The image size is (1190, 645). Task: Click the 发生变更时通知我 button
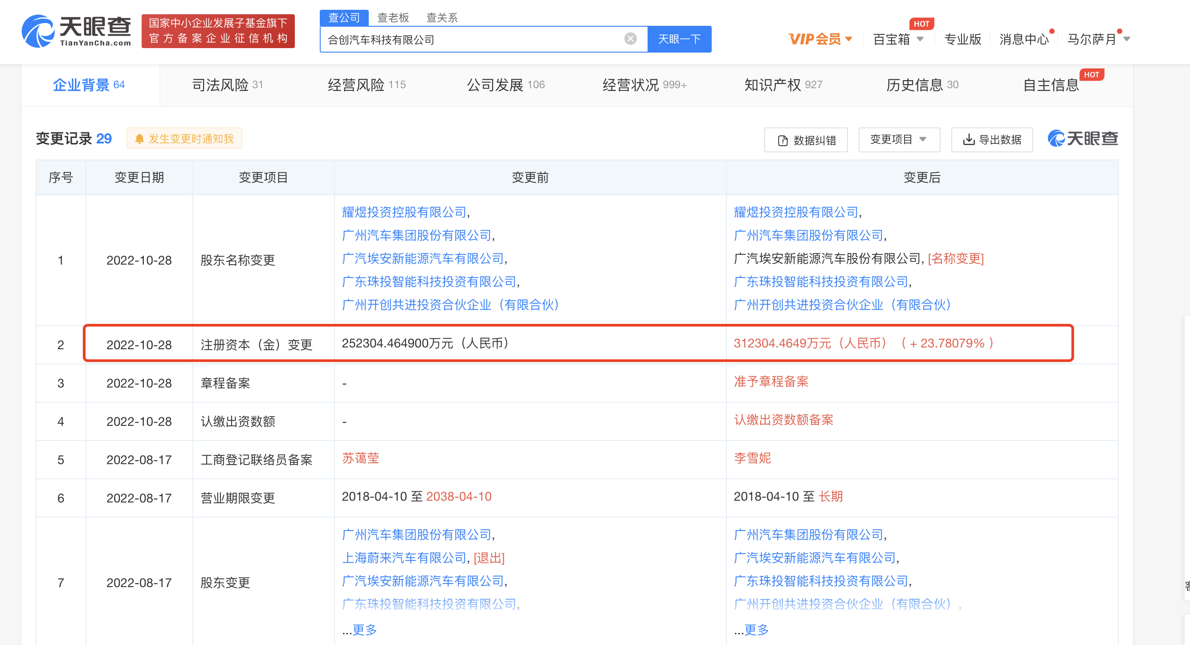[184, 139]
